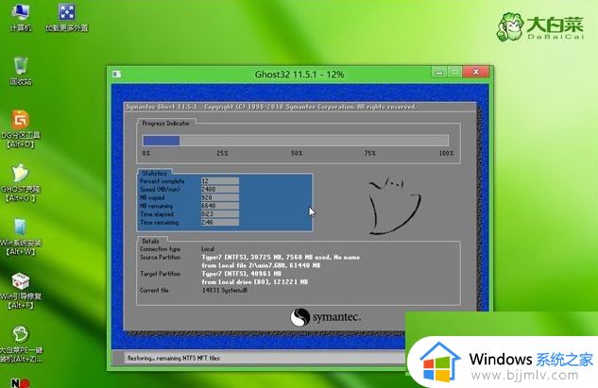Launch GHOST clone (Alt+G) desktop icon
Screen dimensions: 598x388
tap(21, 183)
